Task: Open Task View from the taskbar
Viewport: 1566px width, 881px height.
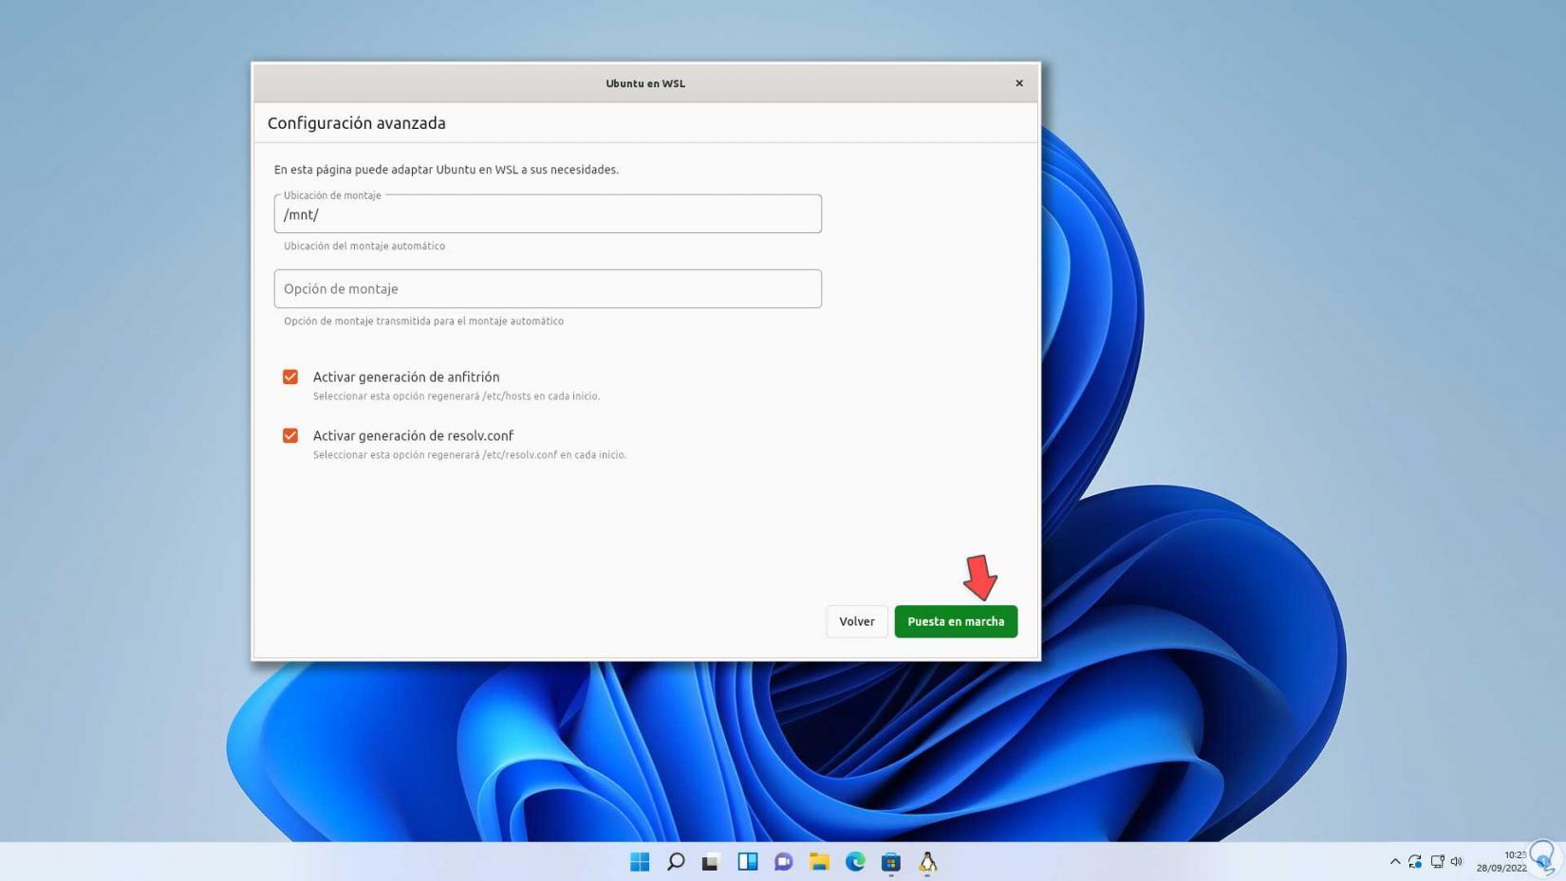Action: (x=747, y=862)
